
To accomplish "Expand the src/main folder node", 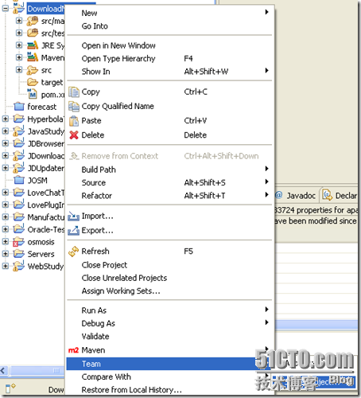I will pyautogui.click(x=19, y=21).
